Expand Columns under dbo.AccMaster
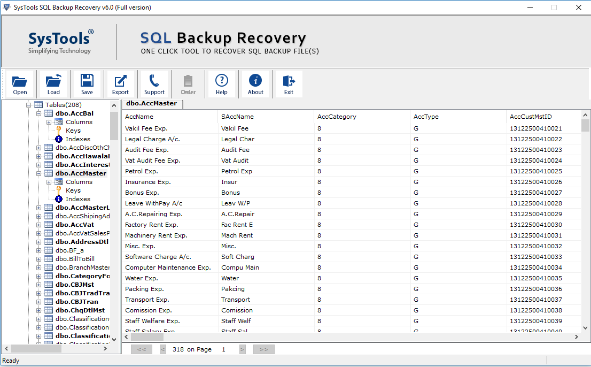The width and height of the screenshot is (591, 367). pyautogui.click(x=49, y=182)
